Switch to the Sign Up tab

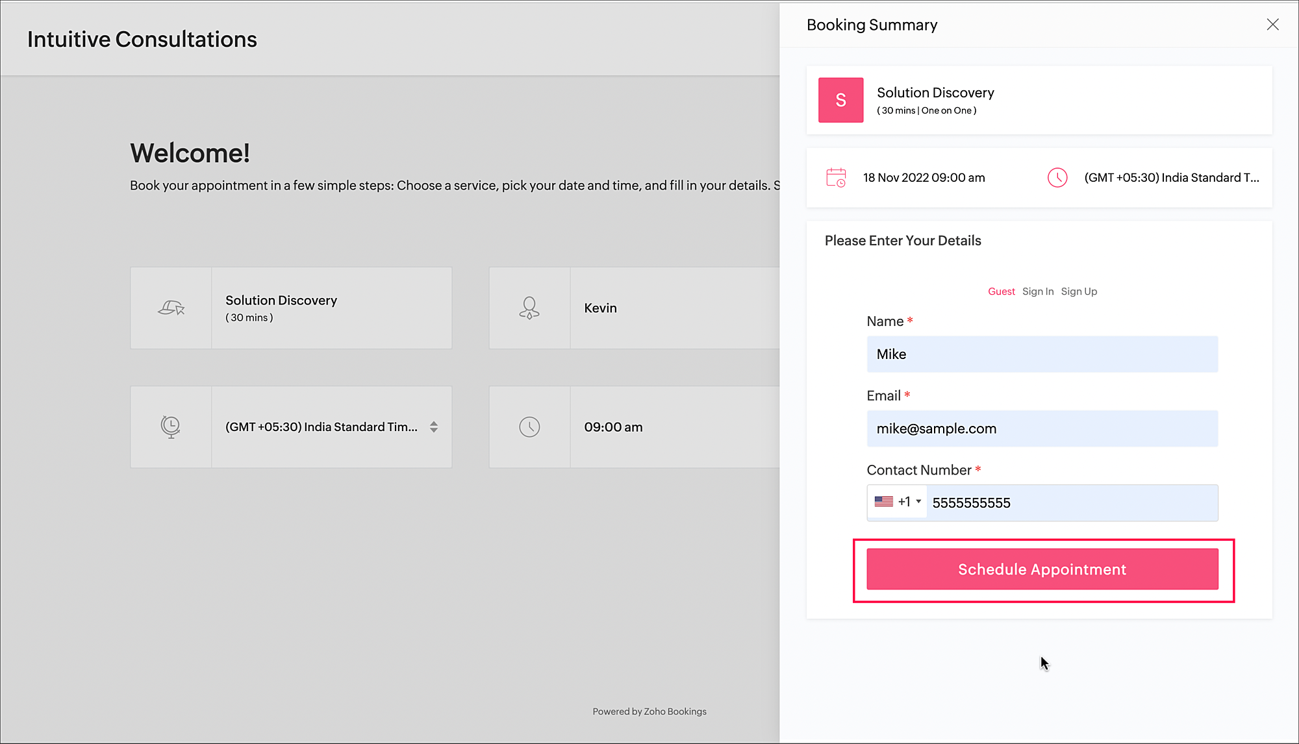[x=1079, y=291]
